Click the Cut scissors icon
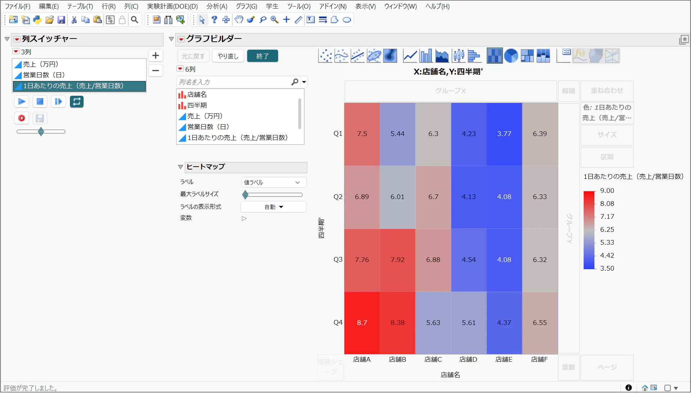 pos(74,20)
